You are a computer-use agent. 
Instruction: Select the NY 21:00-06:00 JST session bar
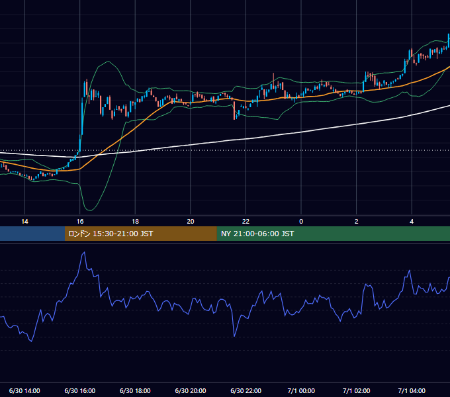[x=333, y=234]
